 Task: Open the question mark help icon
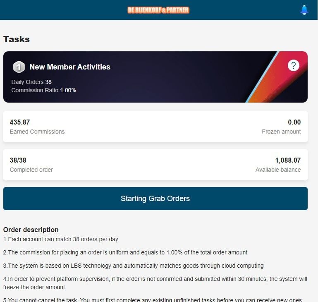[293, 65]
